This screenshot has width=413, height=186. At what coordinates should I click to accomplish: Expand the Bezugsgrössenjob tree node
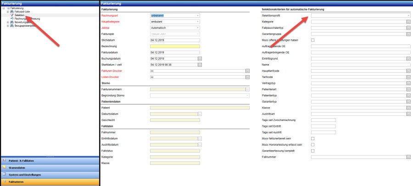8,26
